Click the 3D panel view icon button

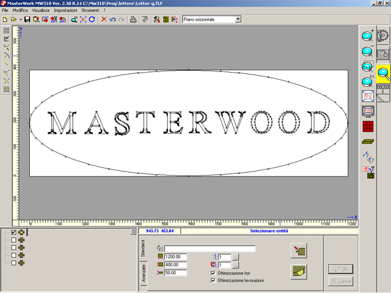point(299,272)
